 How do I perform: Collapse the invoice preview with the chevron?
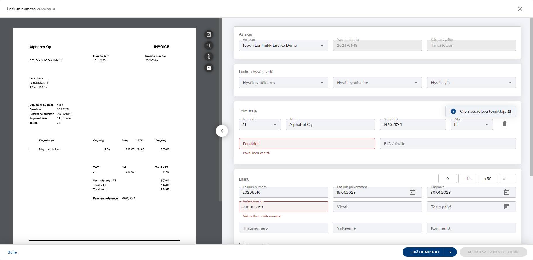click(x=222, y=131)
